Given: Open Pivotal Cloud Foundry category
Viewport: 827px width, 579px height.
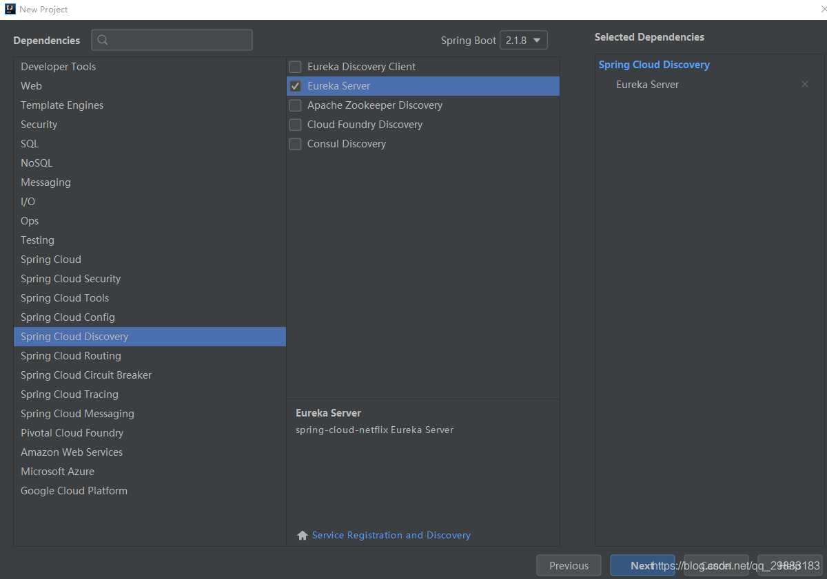Looking at the screenshot, I should [150, 433].
